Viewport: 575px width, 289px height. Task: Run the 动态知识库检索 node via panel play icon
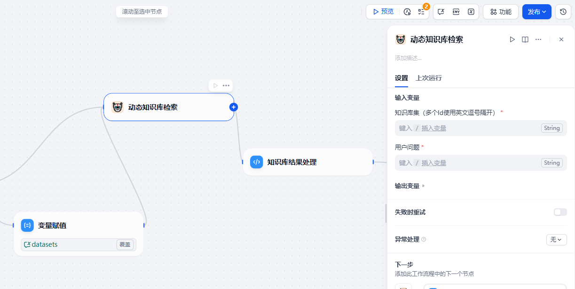click(x=512, y=39)
